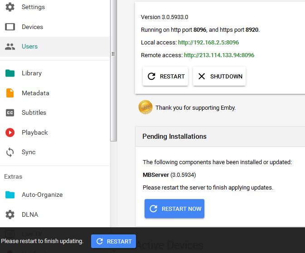Image resolution: width=305 pixels, height=253 pixels.
Task: Open the remote access address link
Action: point(219,55)
